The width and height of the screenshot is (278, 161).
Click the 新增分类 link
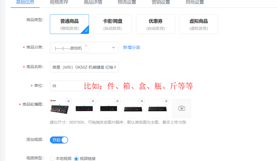132,47
